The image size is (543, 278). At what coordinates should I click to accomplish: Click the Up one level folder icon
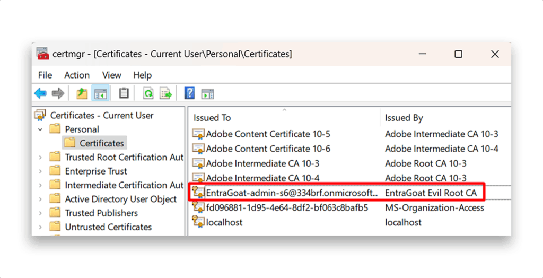pos(82,93)
